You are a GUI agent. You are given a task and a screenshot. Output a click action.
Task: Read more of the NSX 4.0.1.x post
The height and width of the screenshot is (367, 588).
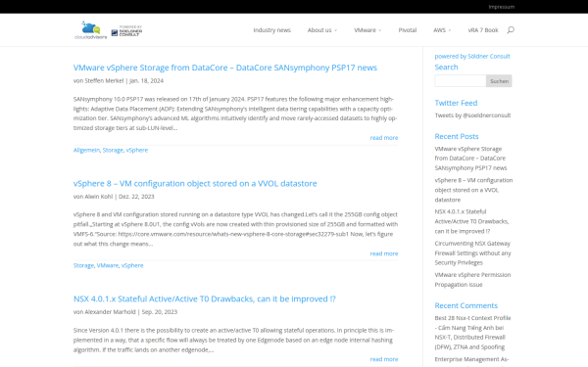point(384,359)
